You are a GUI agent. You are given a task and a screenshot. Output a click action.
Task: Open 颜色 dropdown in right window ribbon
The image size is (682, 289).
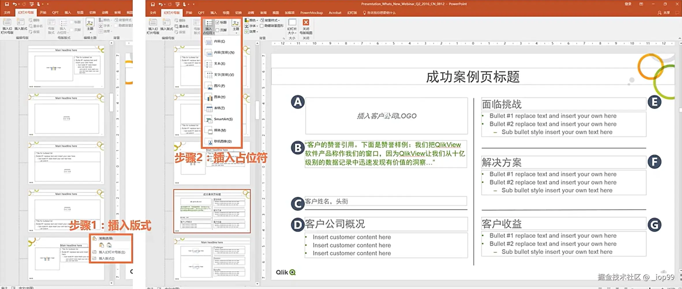click(x=251, y=20)
